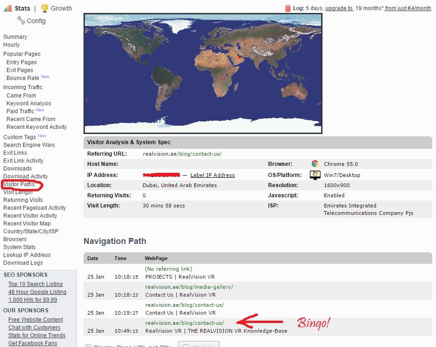This screenshot has height=347, width=436.
Task: Click the 1,000 Hits for $9.99 link
Action: click(x=33, y=300)
